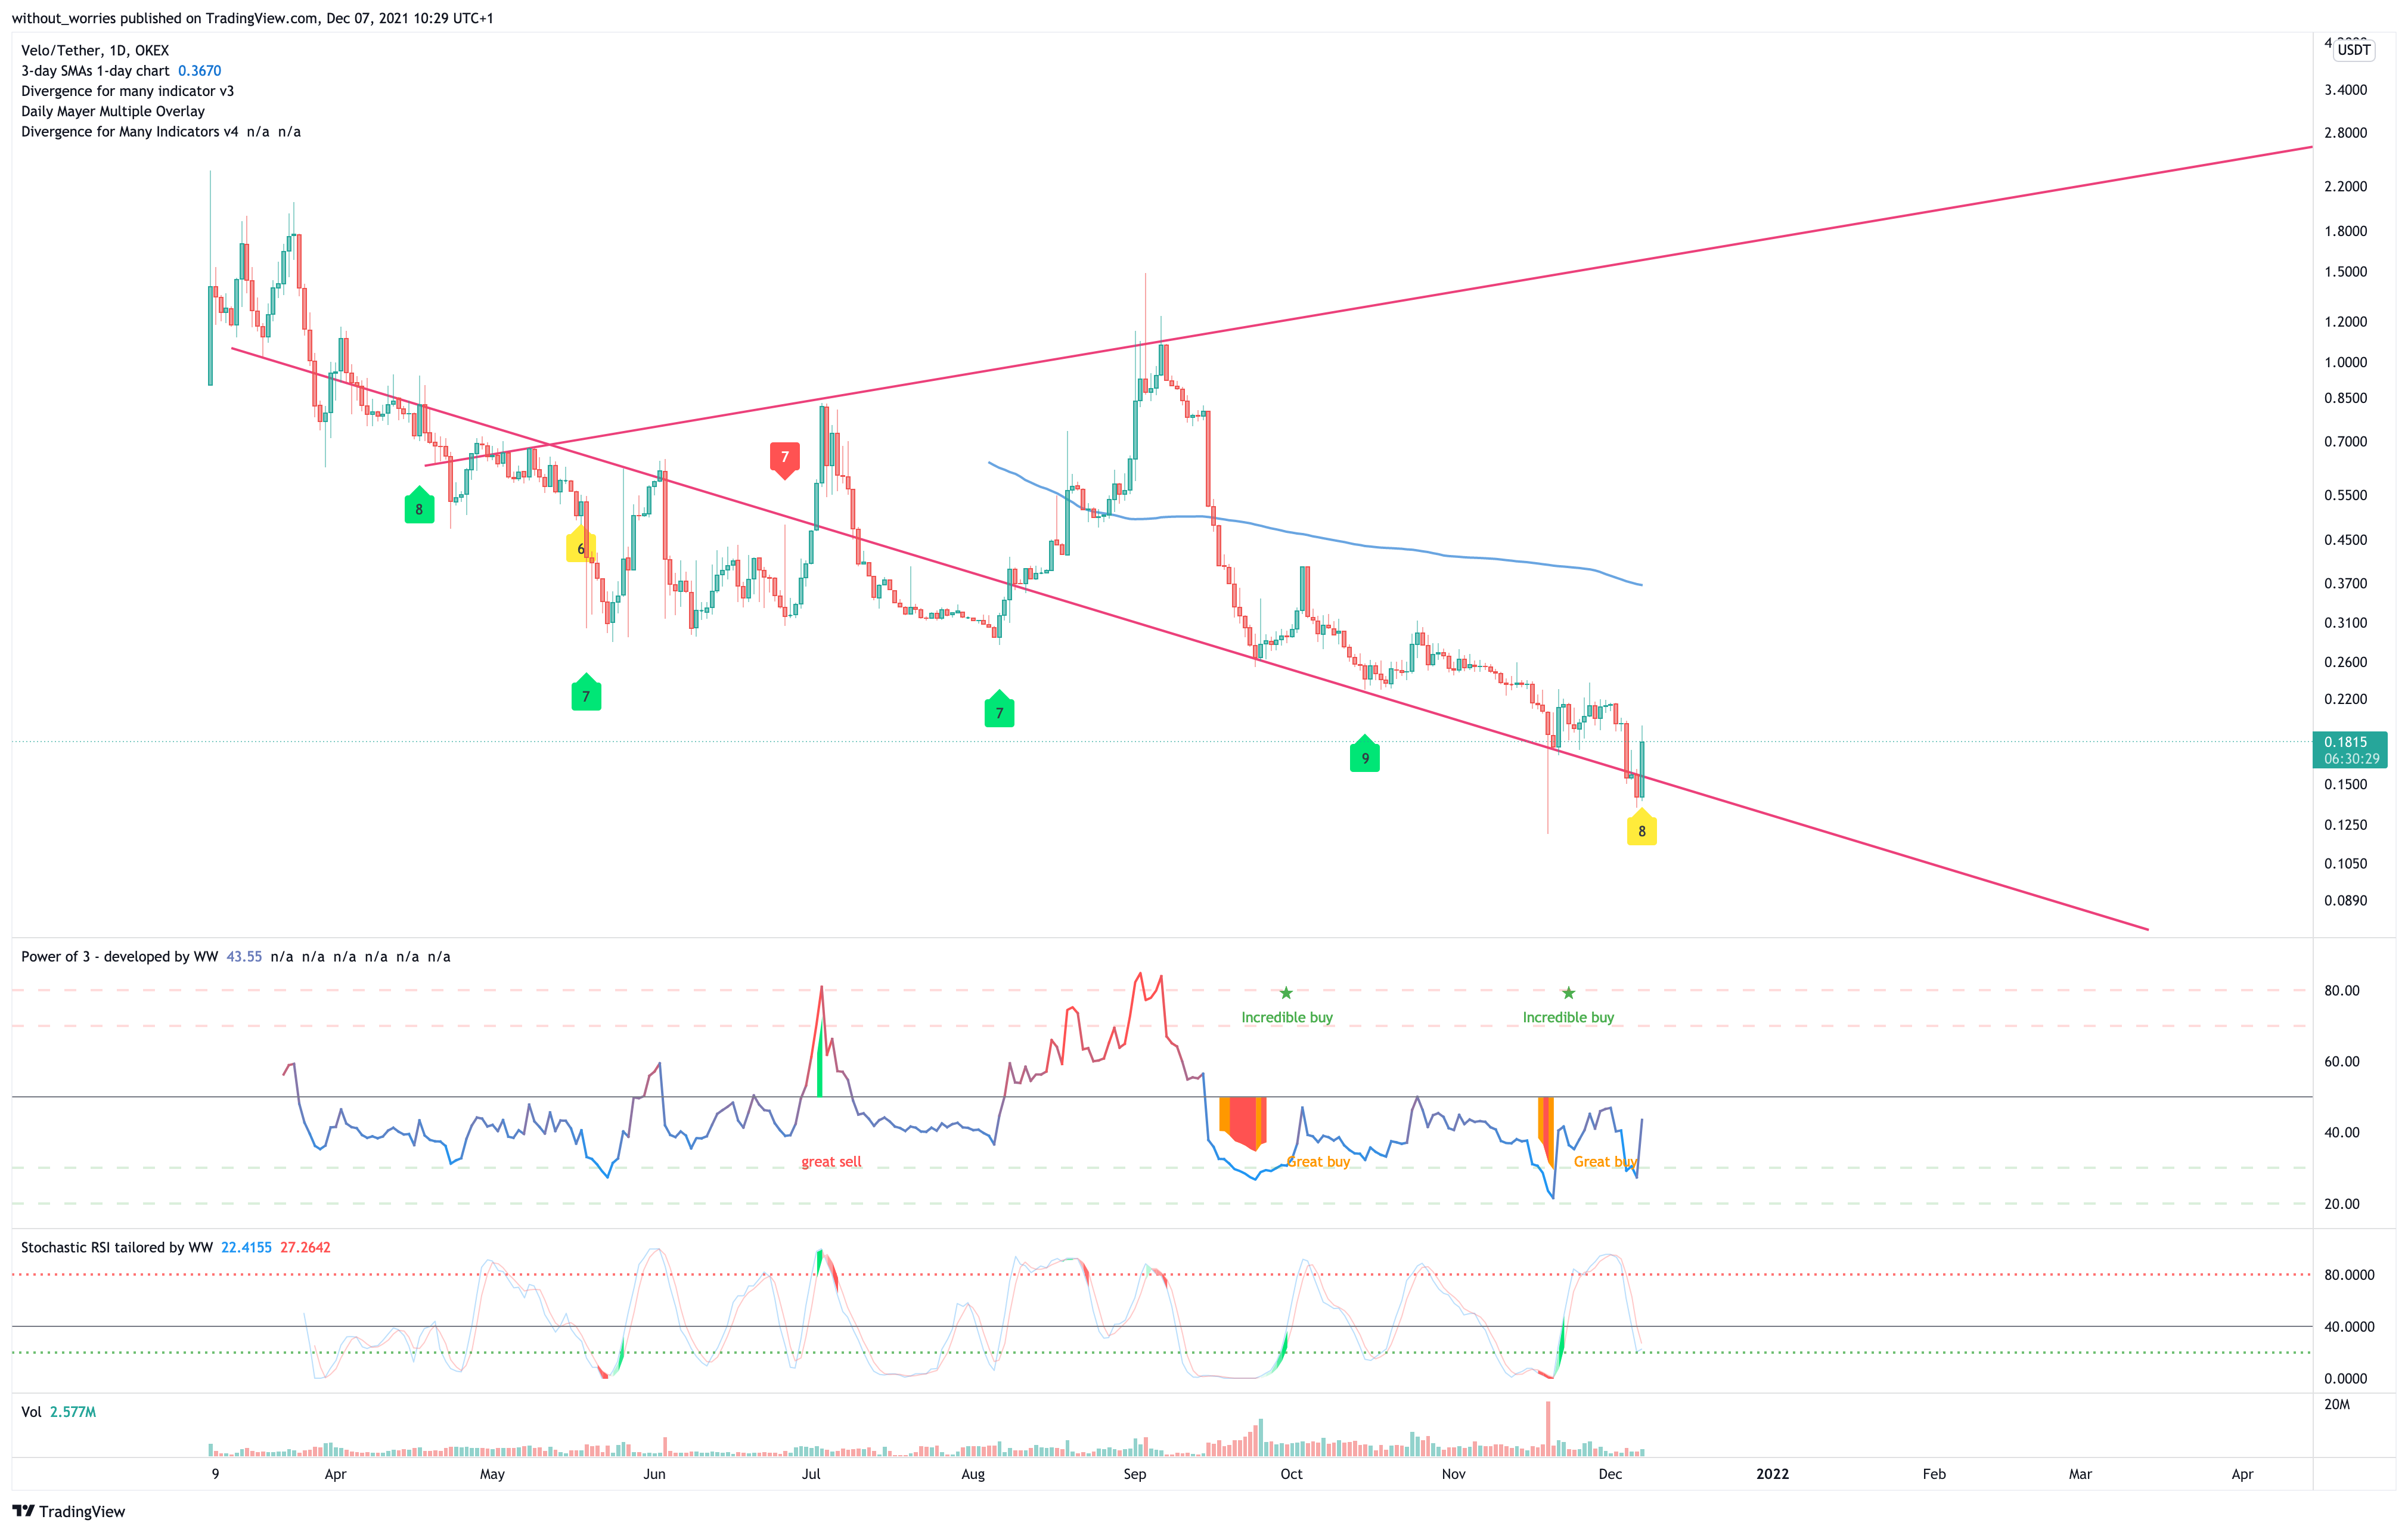This screenshot has width=2408, height=1532.
Task: Click the red 7 sell marker
Action: [785, 460]
